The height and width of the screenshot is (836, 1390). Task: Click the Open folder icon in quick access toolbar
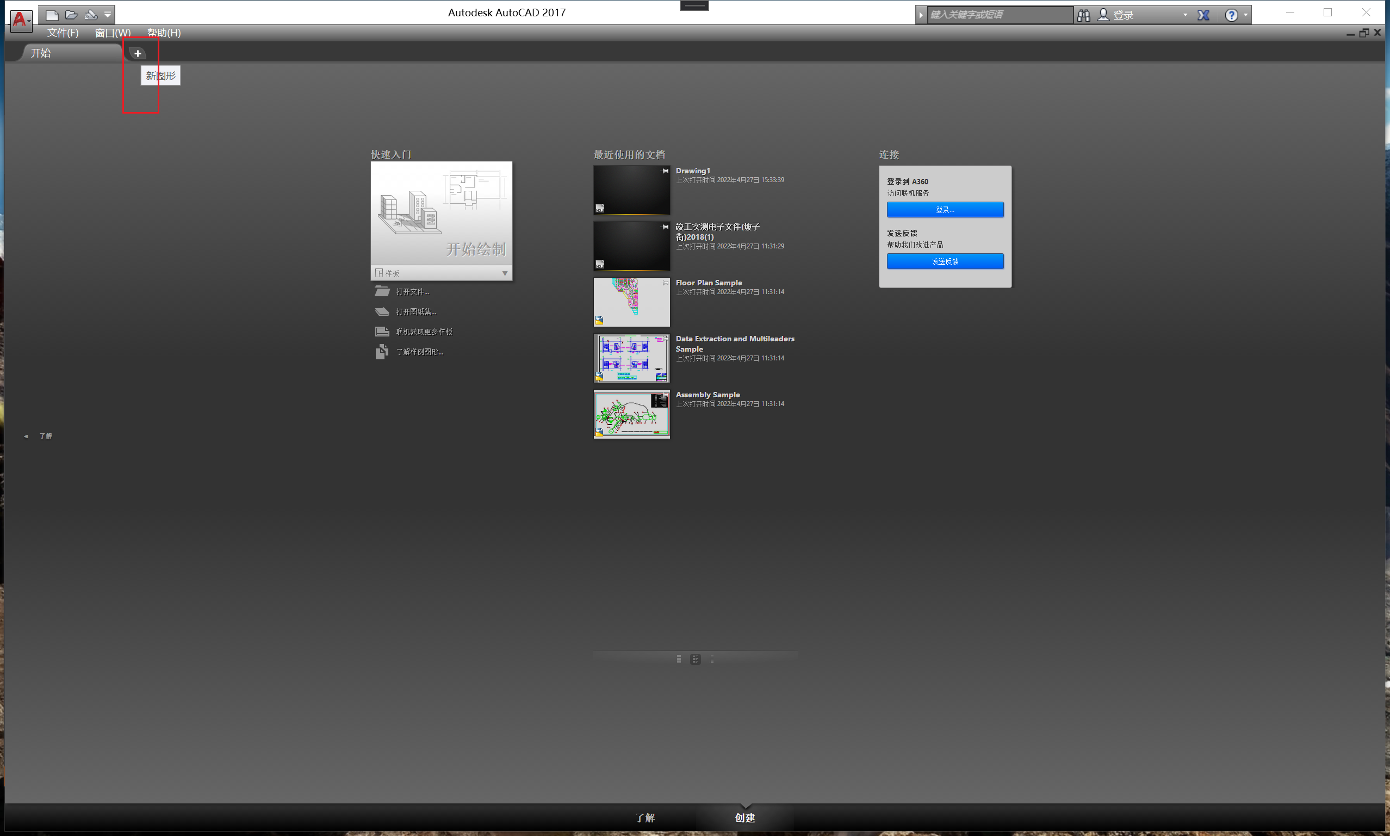point(71,15)
